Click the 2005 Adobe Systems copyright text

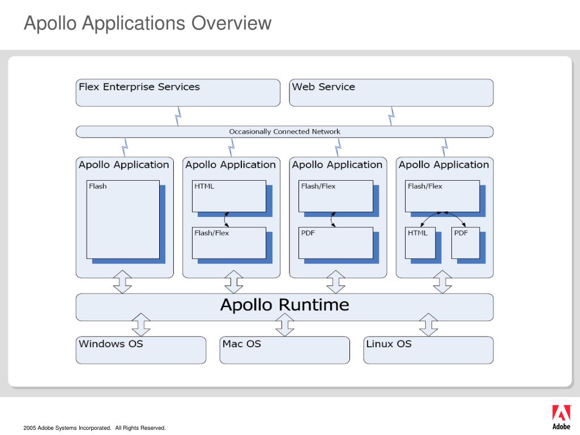95,428
